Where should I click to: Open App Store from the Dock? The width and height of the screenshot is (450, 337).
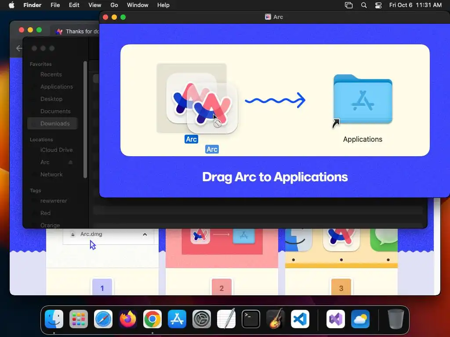(177, 319)
